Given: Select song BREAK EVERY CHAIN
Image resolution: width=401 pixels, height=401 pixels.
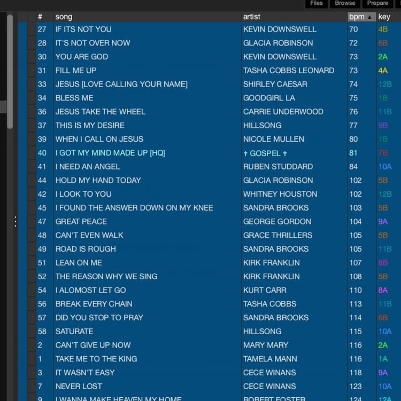Looking at the screenshot, I should 94,304.
